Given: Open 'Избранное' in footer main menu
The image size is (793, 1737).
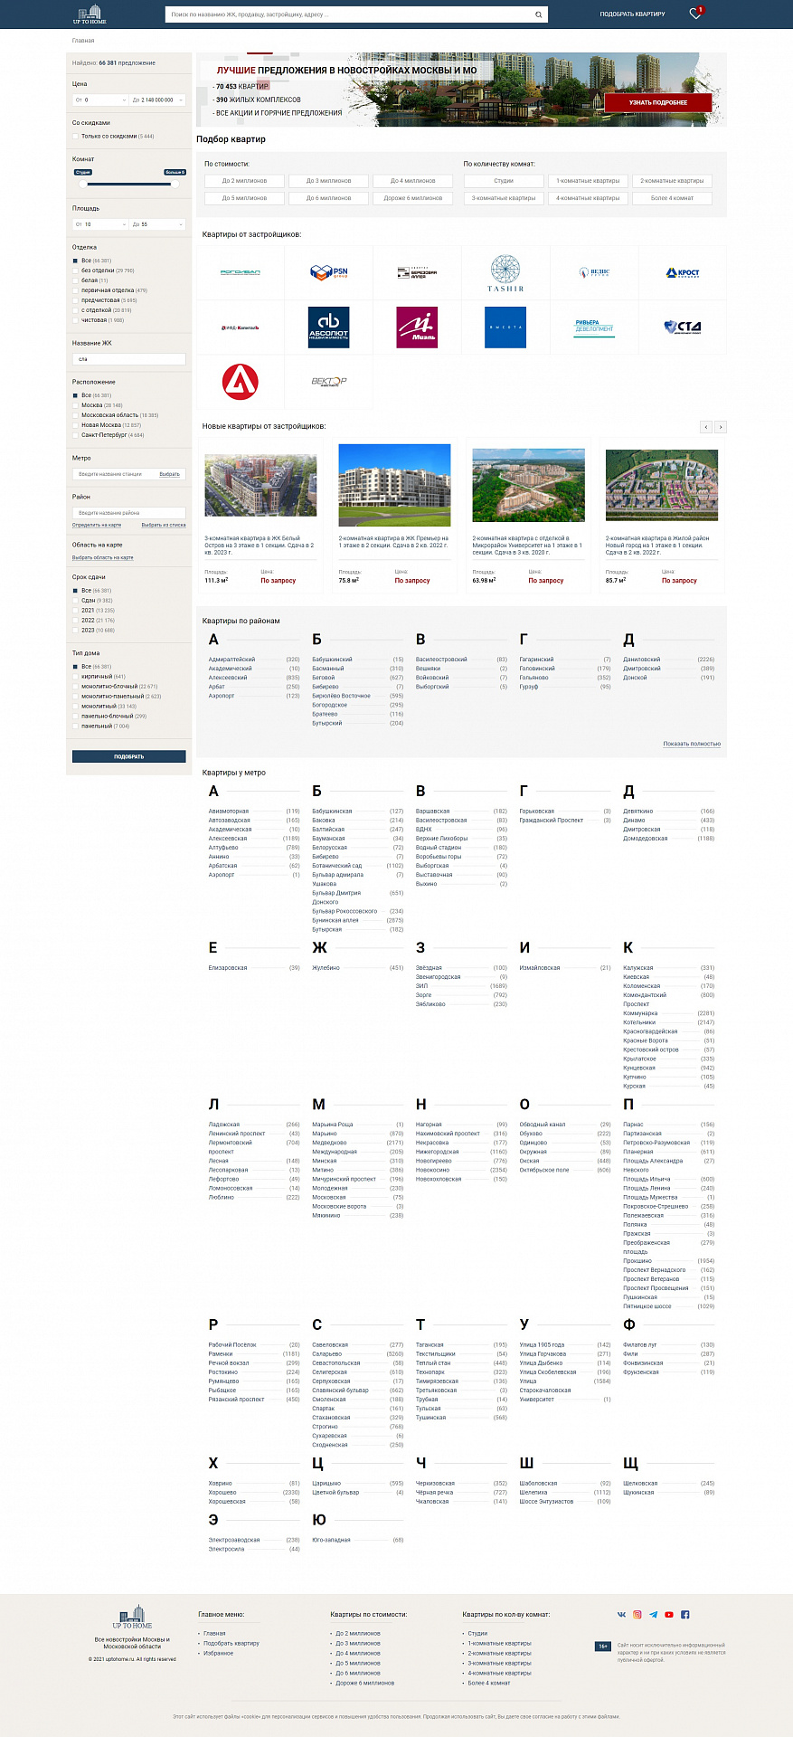Looking at the screenshot, I should (x=218, y=1653).
